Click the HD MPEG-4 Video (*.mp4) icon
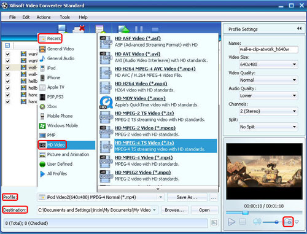Screen dimensions: 307x234 click(106, 161)
